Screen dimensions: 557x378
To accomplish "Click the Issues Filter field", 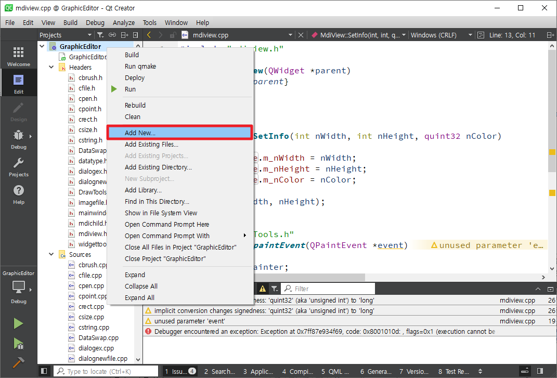I will pyautogui.click(x=328, y=289).
